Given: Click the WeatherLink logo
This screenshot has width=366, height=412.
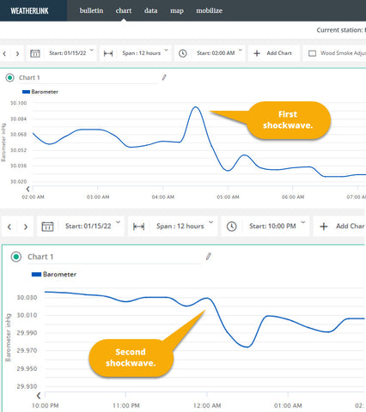Looking at the screenshot, I should click(x=29, y=11).
